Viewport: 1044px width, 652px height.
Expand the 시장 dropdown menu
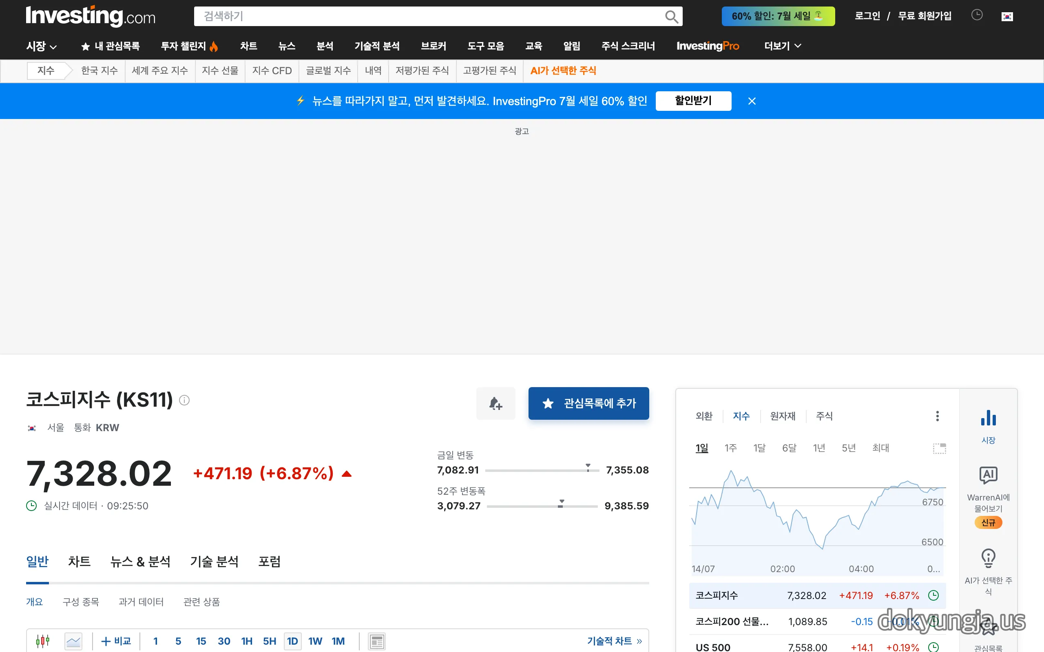(x=42, y=46)
